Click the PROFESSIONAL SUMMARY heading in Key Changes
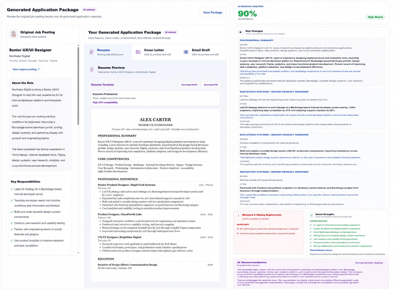This screenshot has height=290, width=394. click(257, 40)
